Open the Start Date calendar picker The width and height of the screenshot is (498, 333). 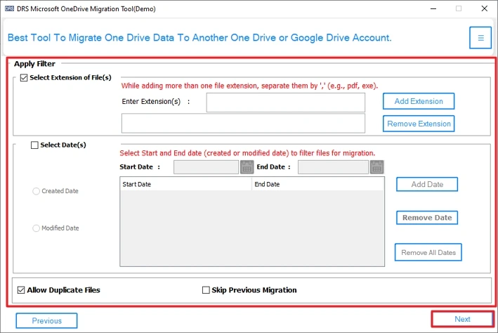(247, 167)
